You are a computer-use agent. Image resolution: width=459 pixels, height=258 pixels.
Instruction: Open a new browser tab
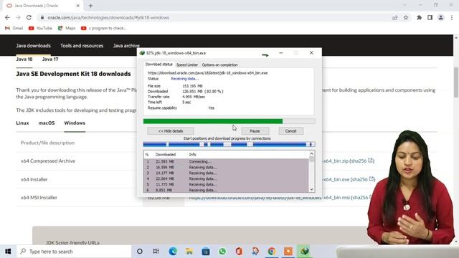(91, 6)
